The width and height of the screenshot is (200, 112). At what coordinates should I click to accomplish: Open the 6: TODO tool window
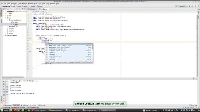coord(33,105)
